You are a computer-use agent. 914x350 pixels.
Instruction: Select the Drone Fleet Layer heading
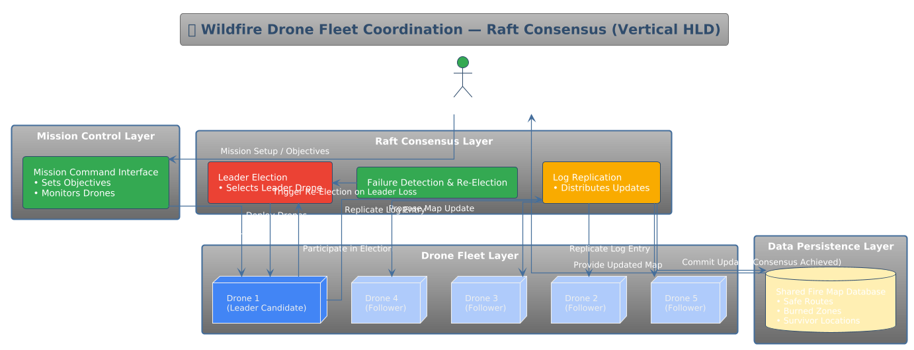pyautogui.click(x=470, y=256)
